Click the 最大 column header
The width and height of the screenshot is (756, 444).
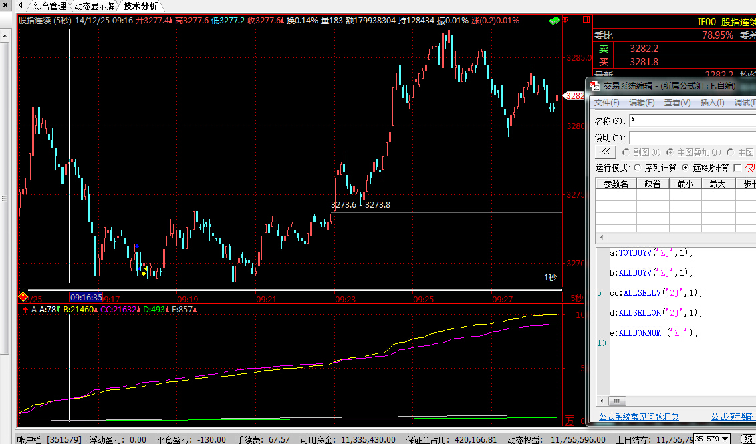(x=718, y=184)
